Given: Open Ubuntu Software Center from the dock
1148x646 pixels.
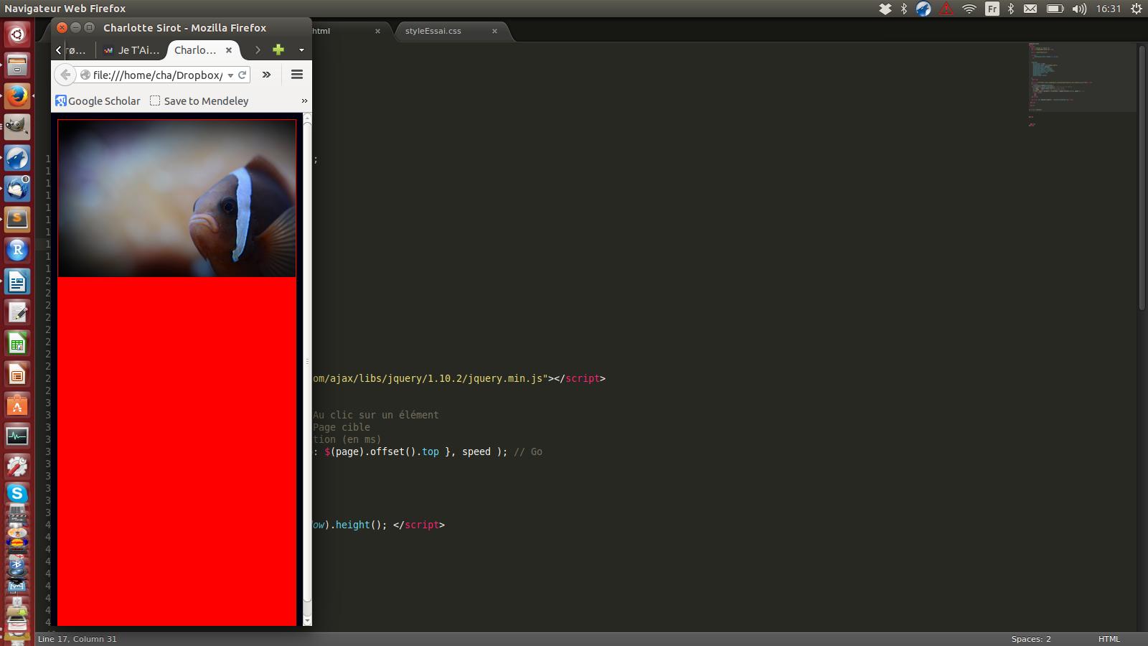Looking at the screenshot, I should coord(17,406).
